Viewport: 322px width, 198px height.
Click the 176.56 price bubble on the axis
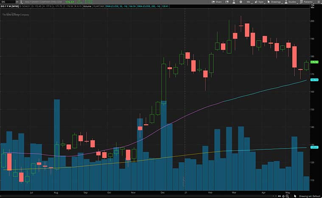click(x=314, y=62)
